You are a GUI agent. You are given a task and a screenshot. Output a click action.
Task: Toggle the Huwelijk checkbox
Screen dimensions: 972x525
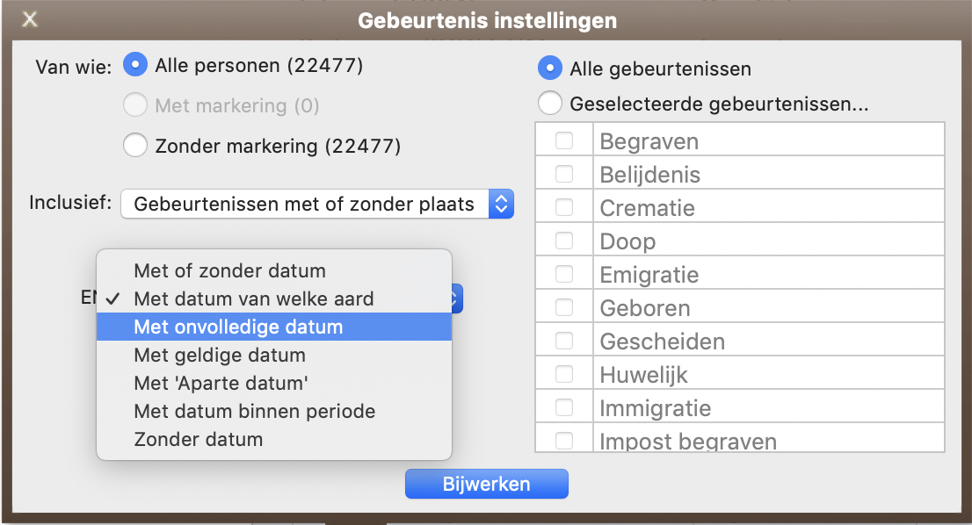click(x=564, y=375)
